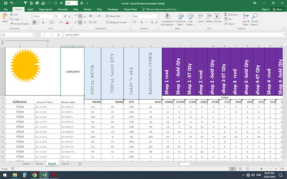Click Increase Decimal icon
This screenshot has height=179, width=287.
[x=152, y=22]
